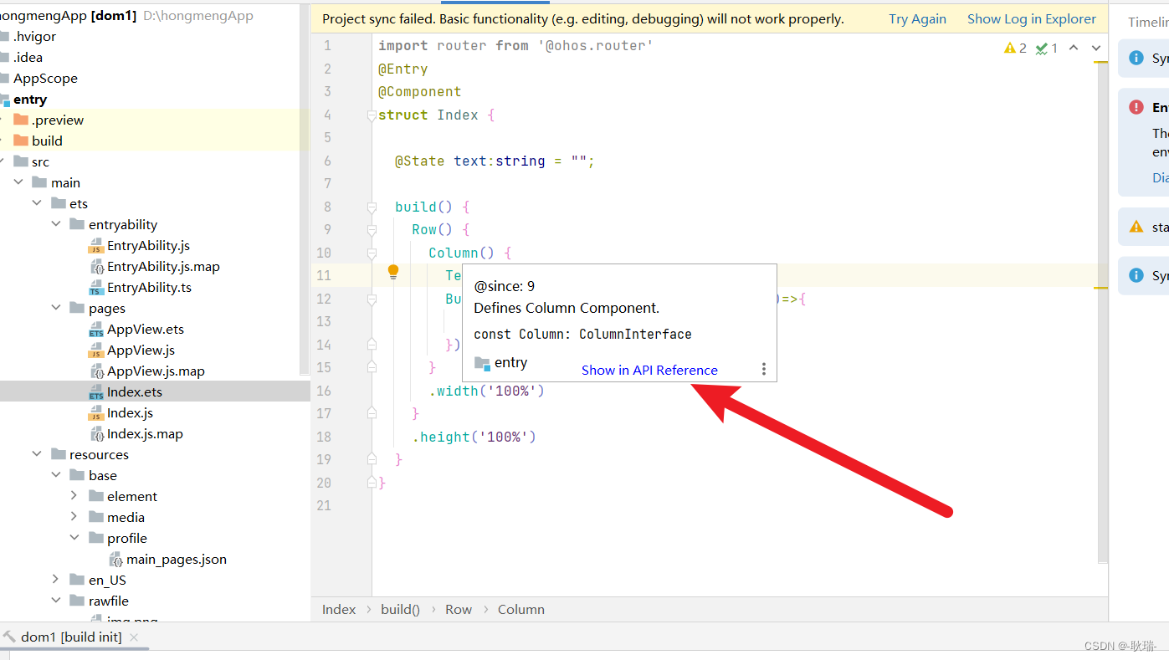
Task: Select the .hvigor folder
Action: point(34,36)
